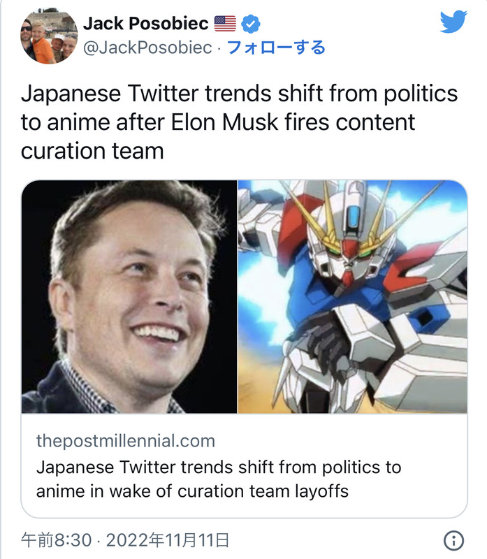Image resolution: width=487 pixels, height=559 pixels.
Task: Open the Elon Musk photo in card
Action: pyautogui.click(x=129, y=296)
